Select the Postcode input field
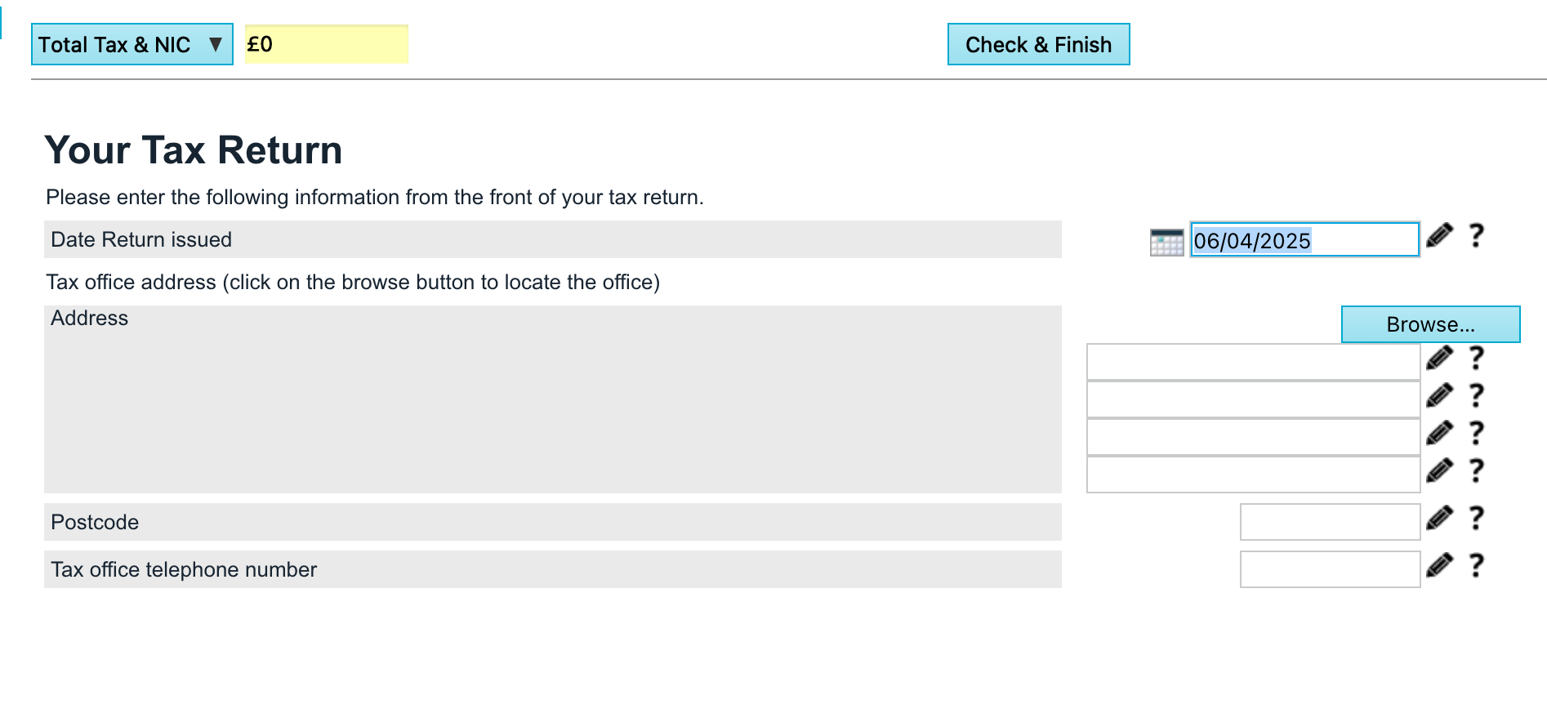1547x709 pixels. pyautogui.click(x=1330, y=522)
